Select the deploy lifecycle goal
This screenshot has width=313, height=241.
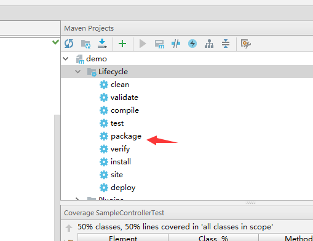pos(123,188)
